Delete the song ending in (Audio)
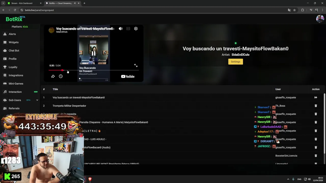 [316, 147]
